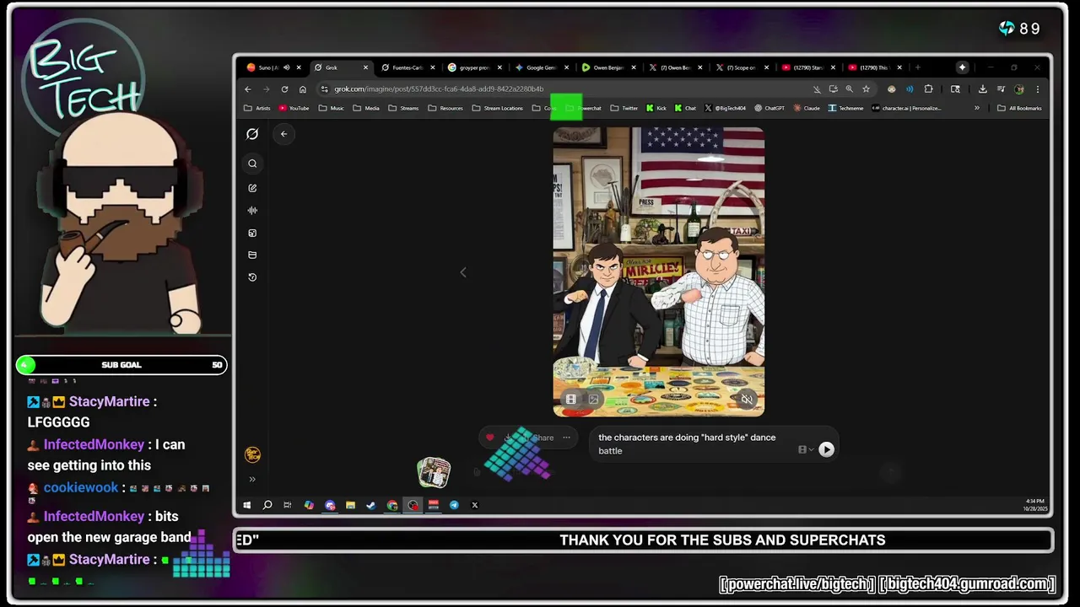Open the three-dot more options menu
The image size is (1080, 607).
coord(566,438)
